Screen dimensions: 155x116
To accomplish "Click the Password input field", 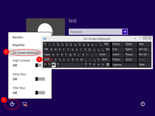I will click(x=95, y=32).
